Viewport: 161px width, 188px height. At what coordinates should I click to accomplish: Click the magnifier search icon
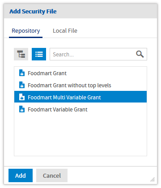[x=140, y=54]
